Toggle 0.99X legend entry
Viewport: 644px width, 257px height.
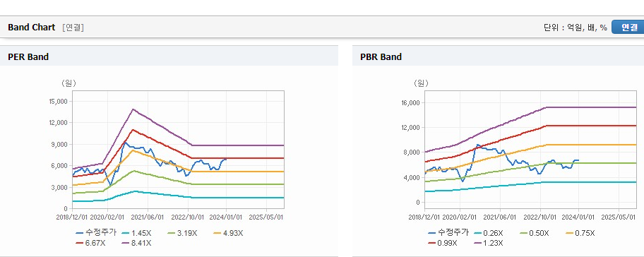pyautogui.click(x=443, y=243)
